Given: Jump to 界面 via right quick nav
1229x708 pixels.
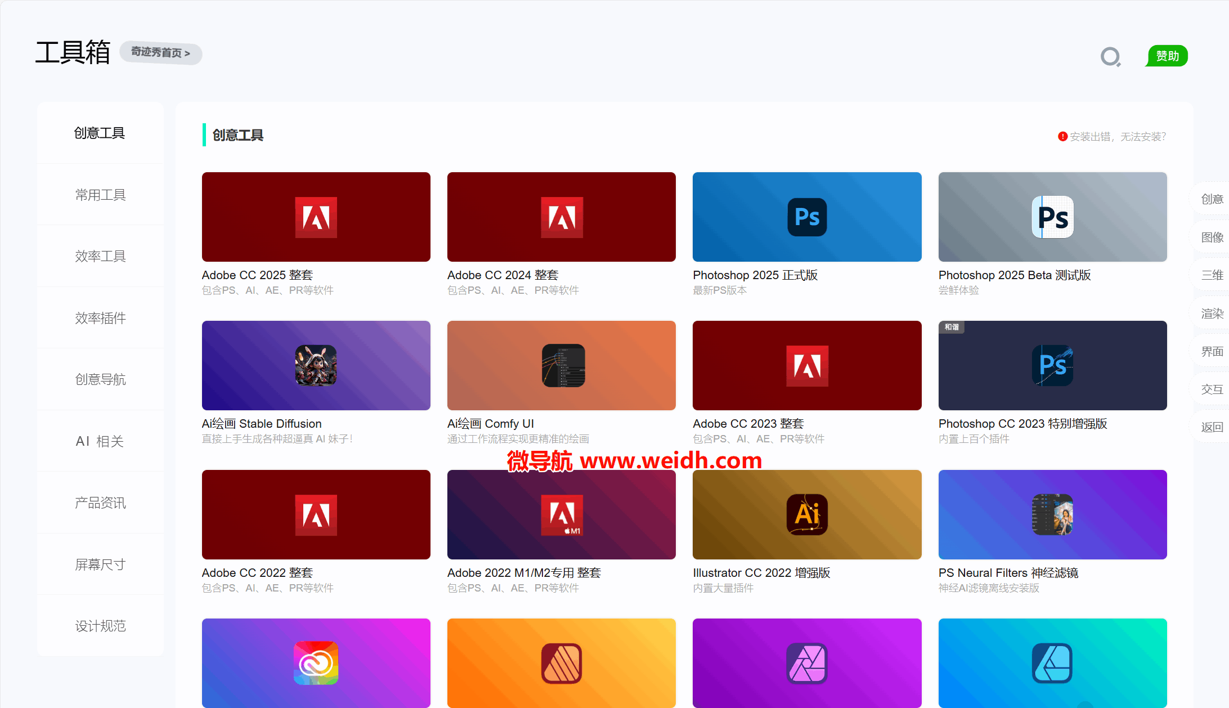Looking at the screenshot, I should [1212, 351].
